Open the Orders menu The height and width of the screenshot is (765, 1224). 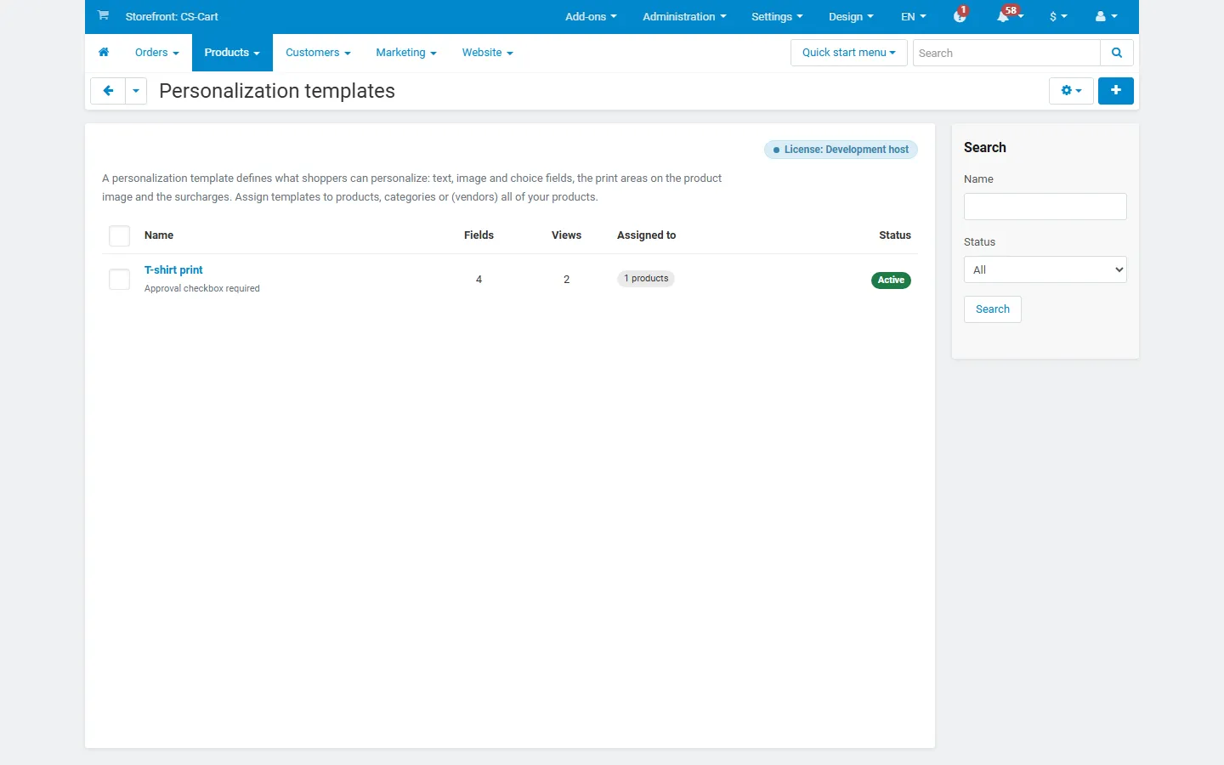(157, 53)
